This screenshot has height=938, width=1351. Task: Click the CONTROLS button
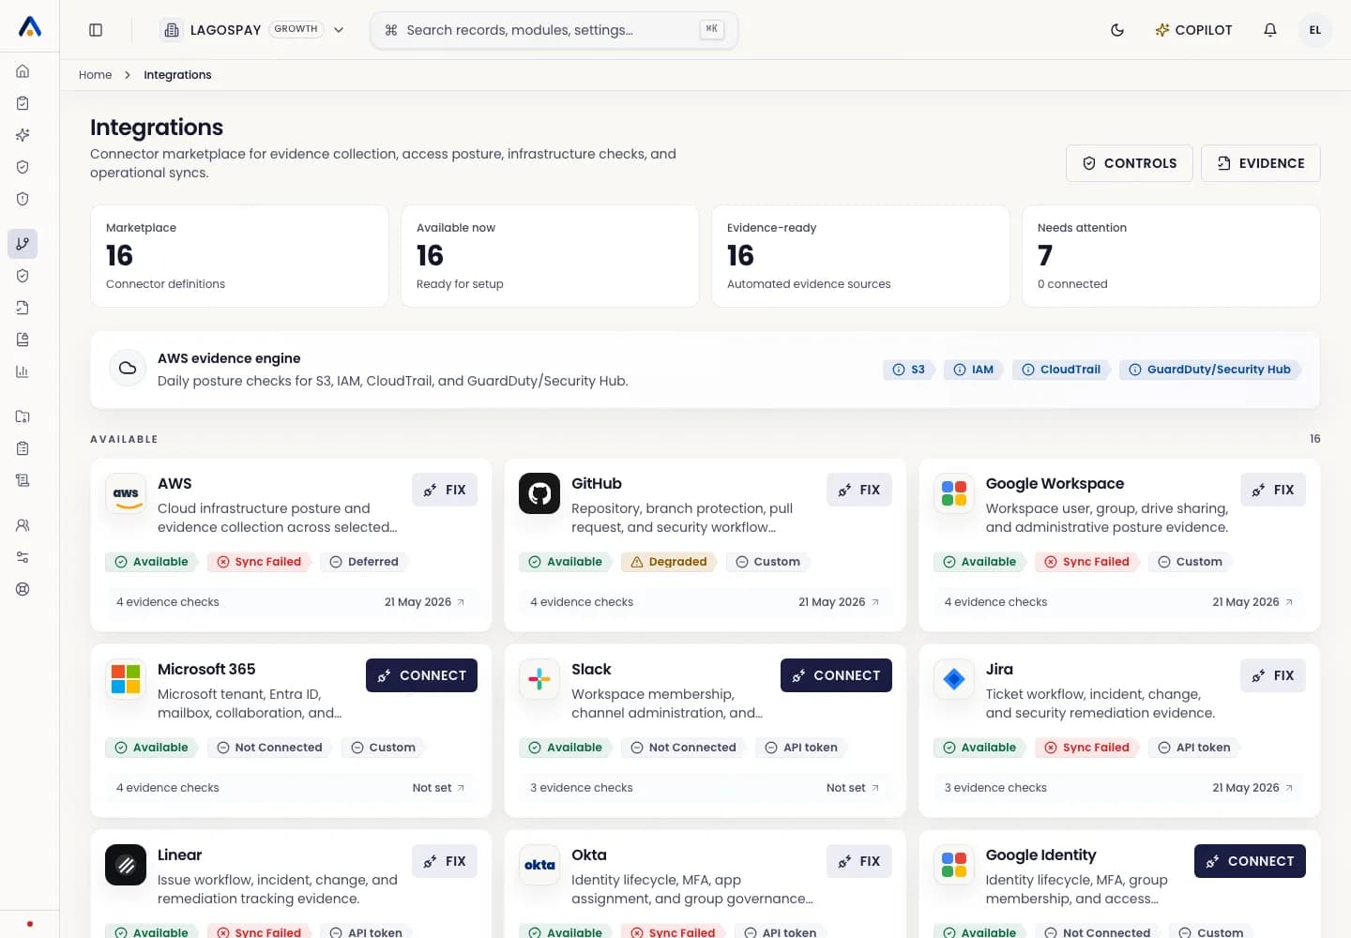pyautogui.click(x=1130, y=163)
